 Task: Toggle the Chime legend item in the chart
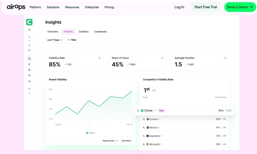pyautogui.click(x=90, y=133)
